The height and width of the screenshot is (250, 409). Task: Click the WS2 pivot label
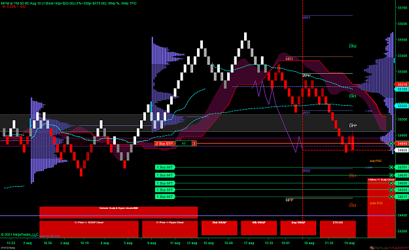[x=306, y=171]
